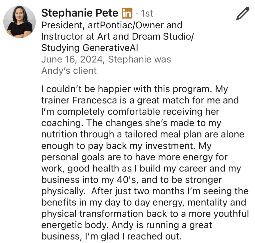Viewport: 255px width, 243px height.
Task: Click the name 'Francesca' in the recommendation
Action: click(x=95, y=100)
